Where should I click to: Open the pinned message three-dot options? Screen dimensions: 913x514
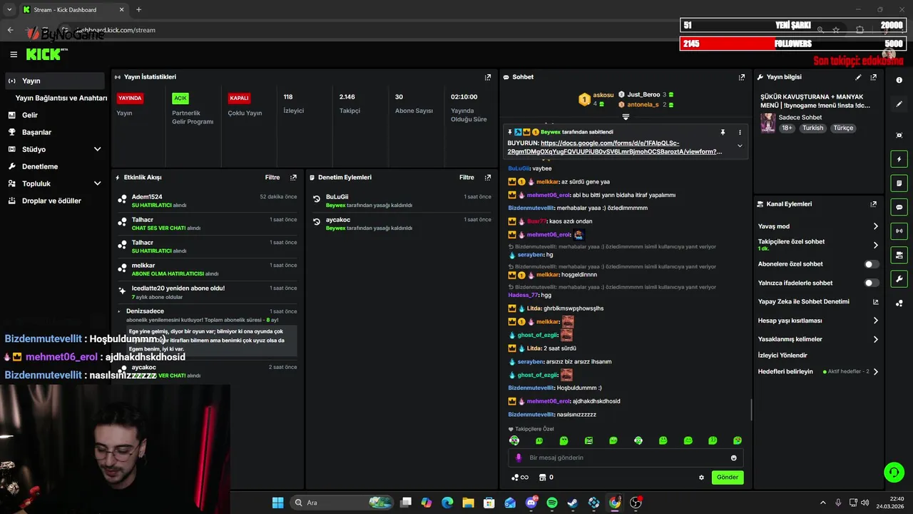(740, 132)
